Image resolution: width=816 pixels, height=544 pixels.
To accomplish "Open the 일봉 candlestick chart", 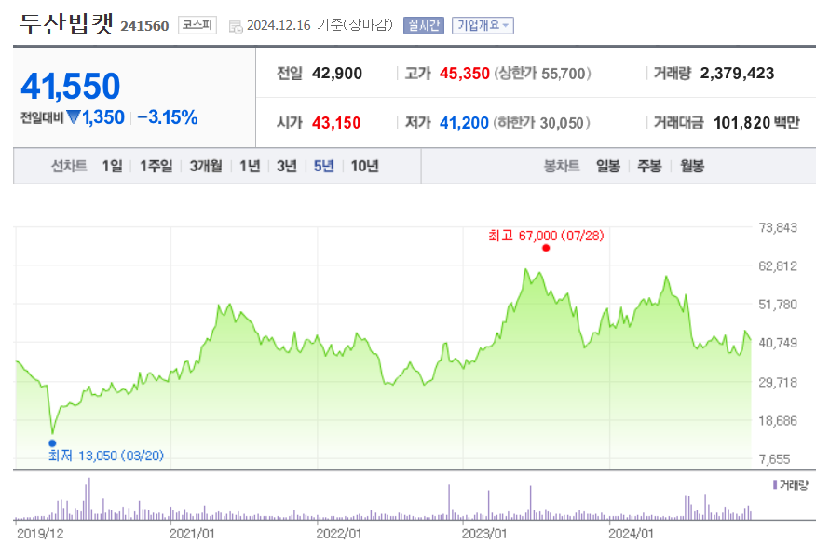I will pyautogui.click(x=608, y=166).
